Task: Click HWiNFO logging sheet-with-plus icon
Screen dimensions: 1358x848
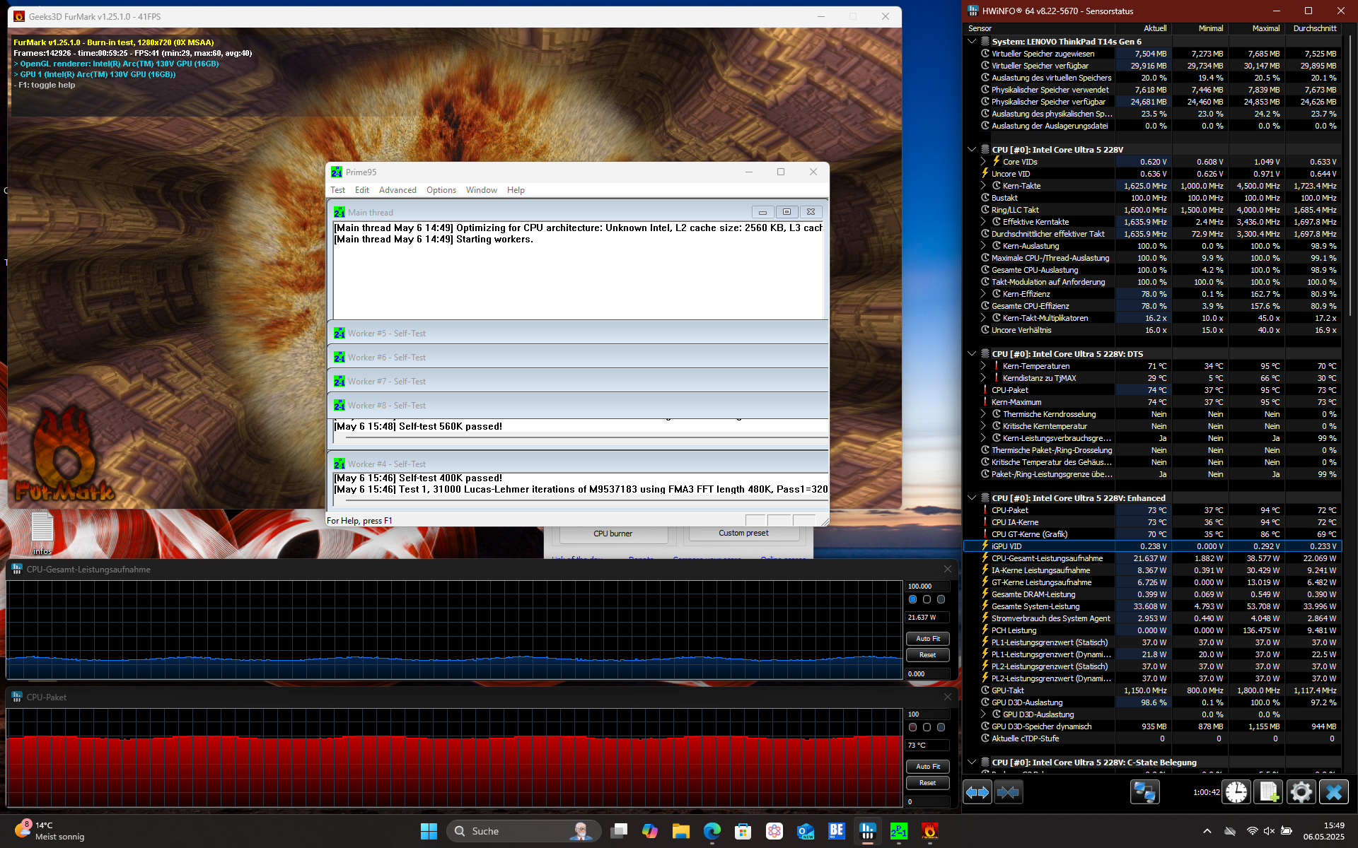Action: [1269, 792]
